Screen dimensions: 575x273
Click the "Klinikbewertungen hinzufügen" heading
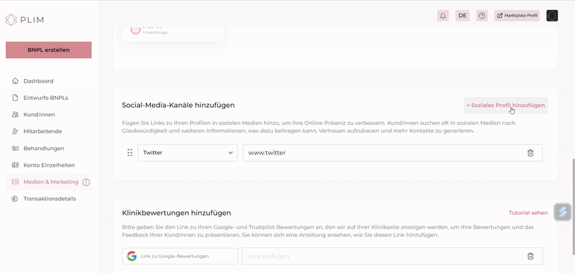coord(176,213)
